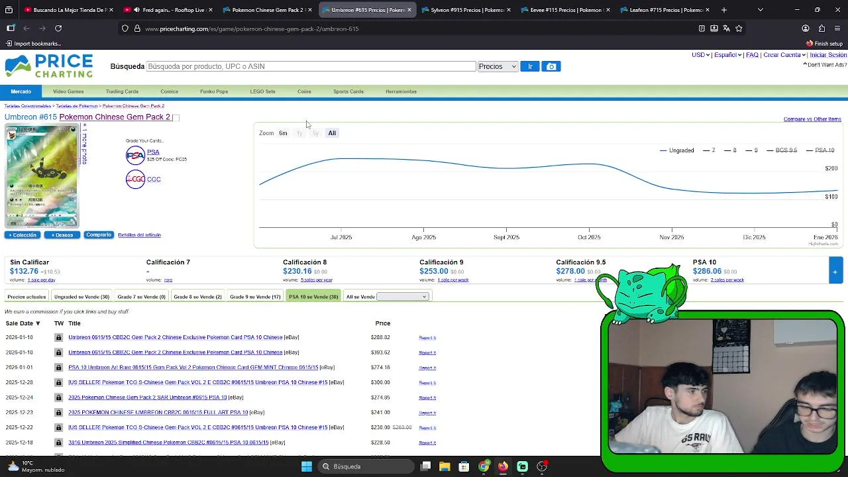Open the 2025 Pokemon Chinese Gem Pack 2 SAR listing
The height and width of the screenshot is (477, 848).
click(147, 397)
